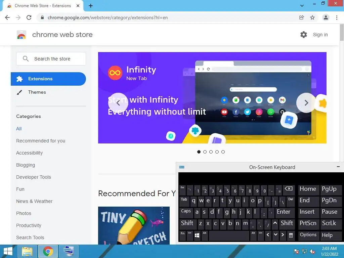Tap the Home key on the on-screen keyboard

308,189
